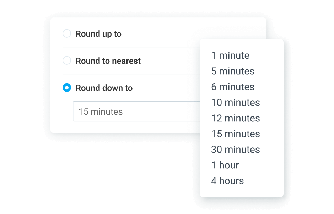Select the 1 hour option

point(225,165)
